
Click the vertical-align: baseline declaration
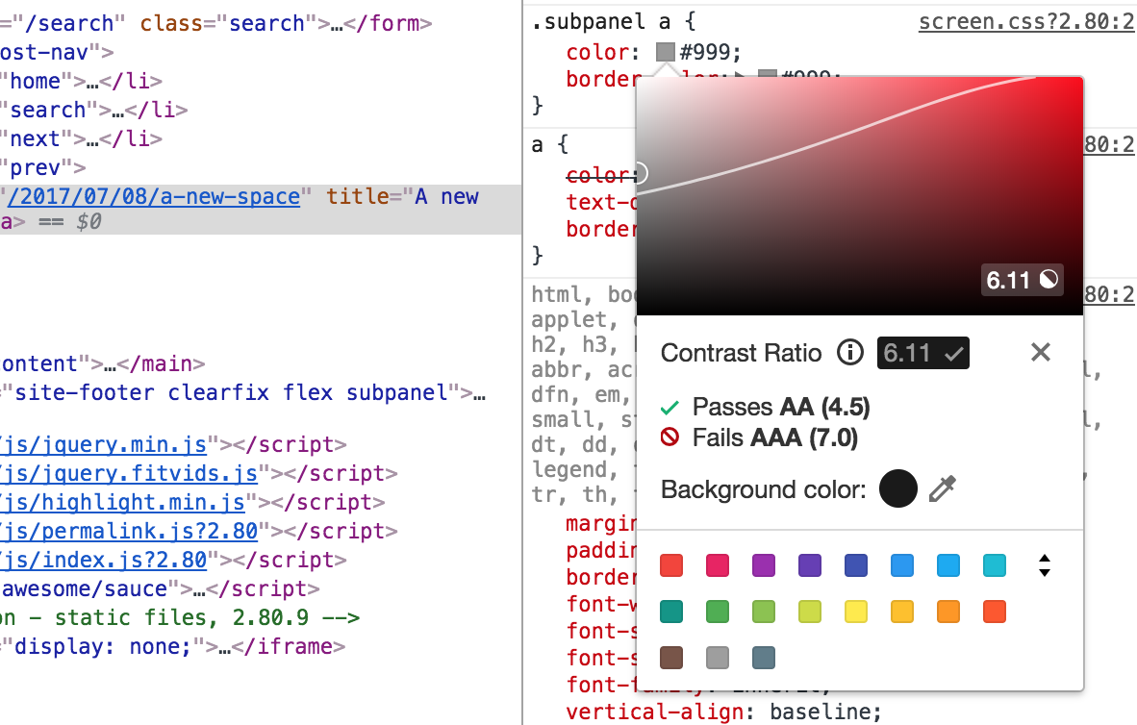(723, 712)
